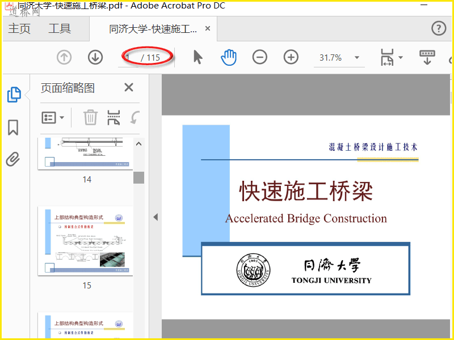Screen dimensions: 454x340
Task: Close the 同济大学-快速施工... document tab
Action: 208,28
